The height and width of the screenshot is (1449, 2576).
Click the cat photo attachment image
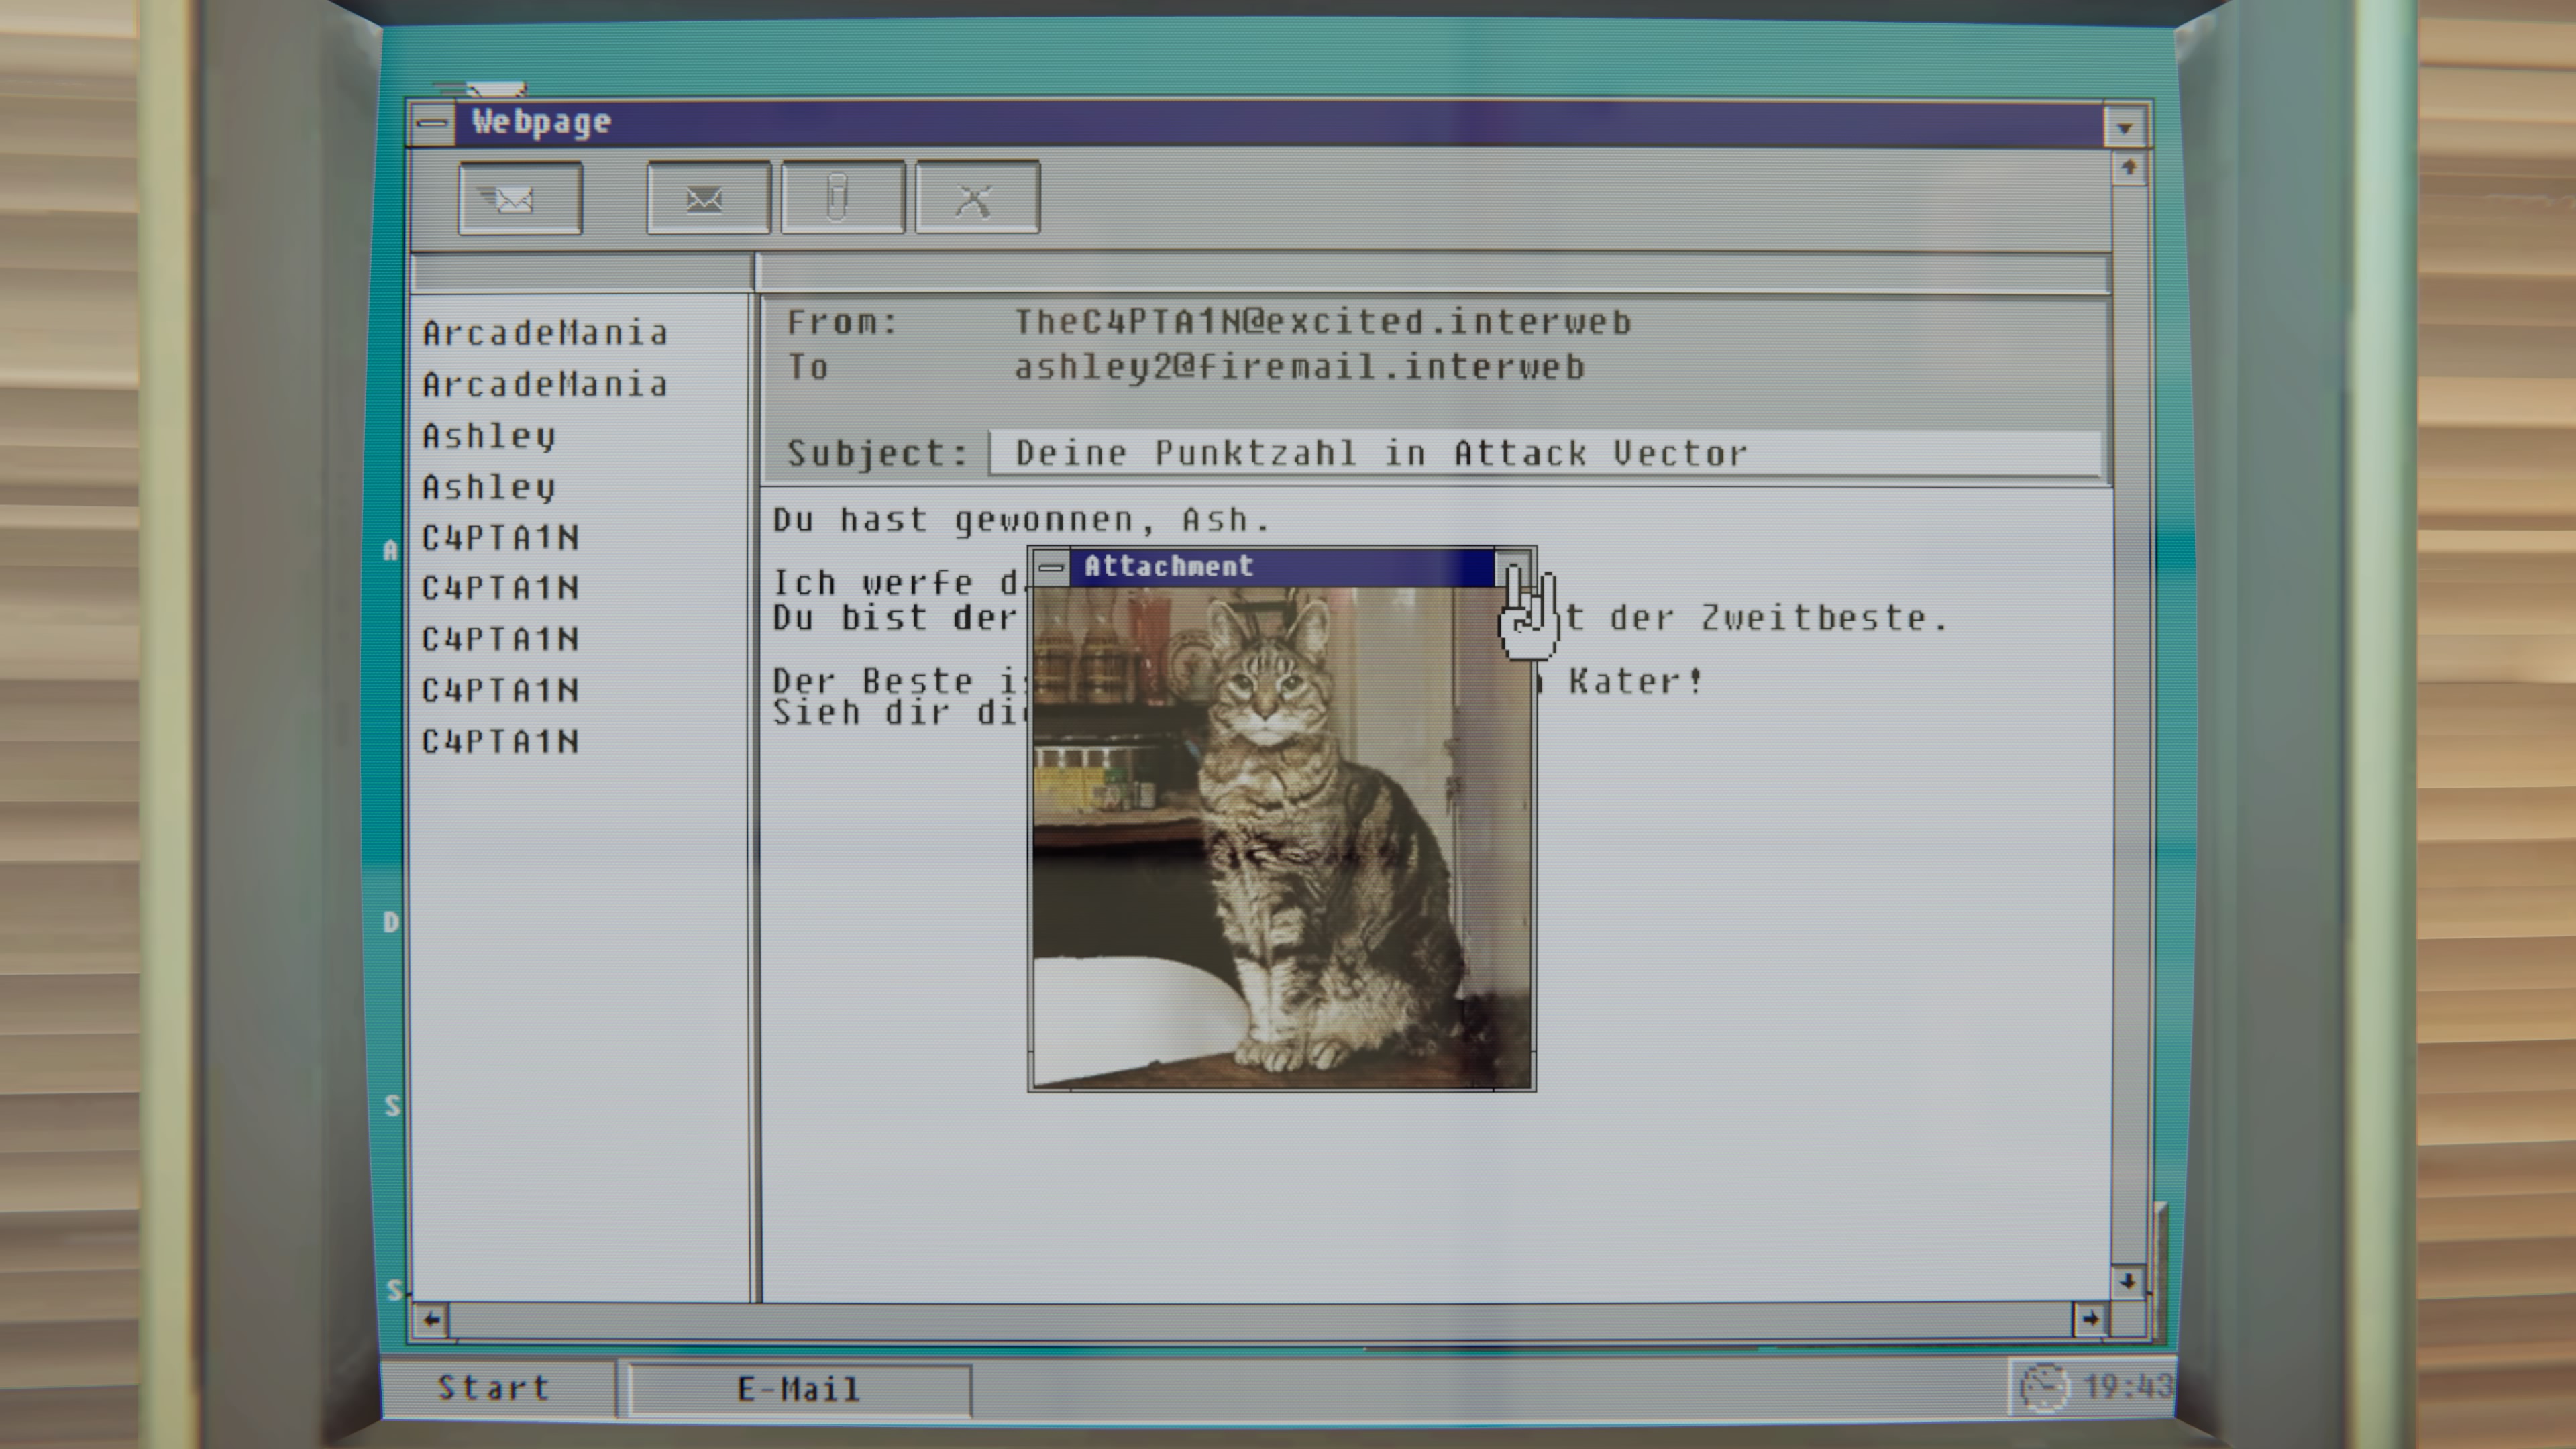[1281, 837]
